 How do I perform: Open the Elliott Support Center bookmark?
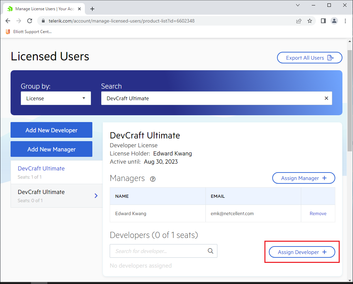29,32
